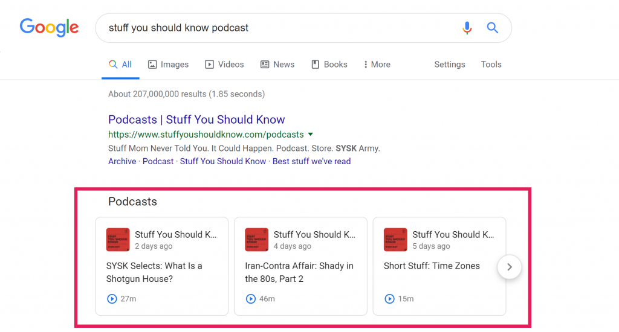Viewport: 619px width, 332px height.
Task: Click '4 days ago' on second podcast card
Action: (293, 246)
